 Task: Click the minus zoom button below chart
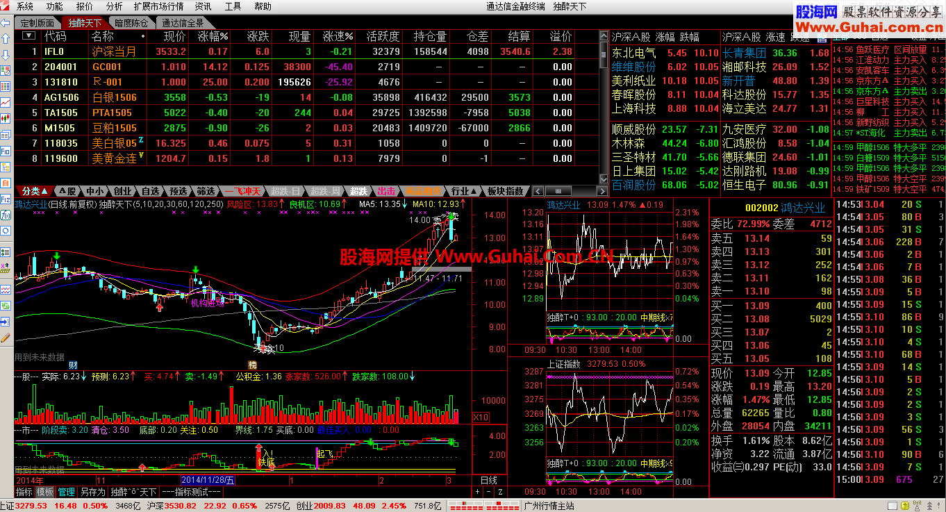(488, 491)
